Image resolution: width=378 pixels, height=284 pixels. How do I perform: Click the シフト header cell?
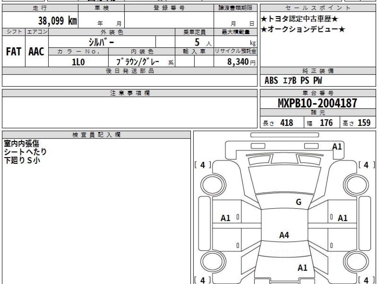tap(14, 32)
